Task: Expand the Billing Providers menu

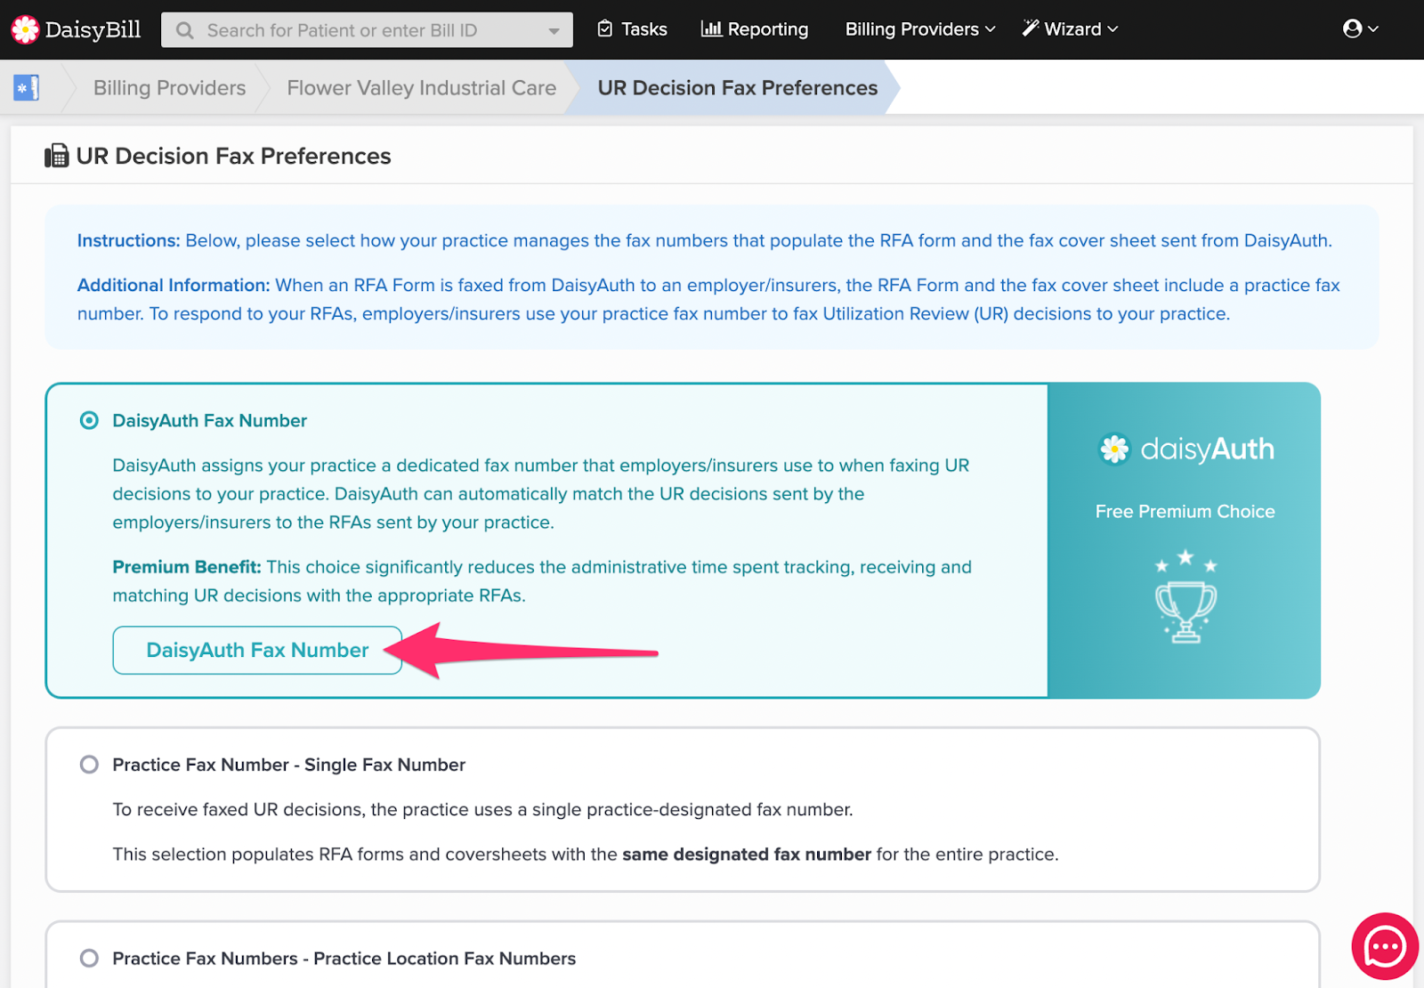Action: pos(920,29)
